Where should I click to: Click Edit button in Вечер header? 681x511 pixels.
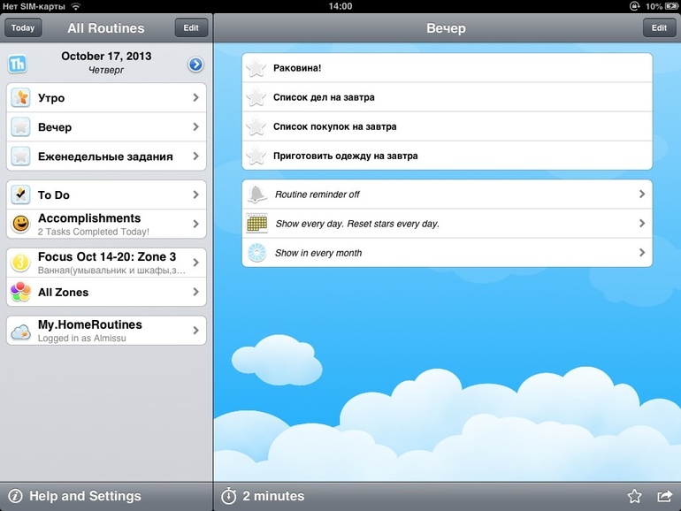point(659,27)
